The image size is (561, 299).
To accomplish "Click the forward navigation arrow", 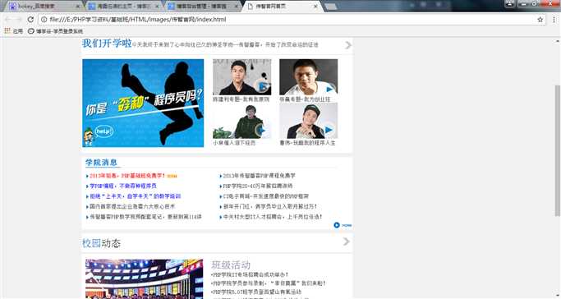I will click(19, 20).
